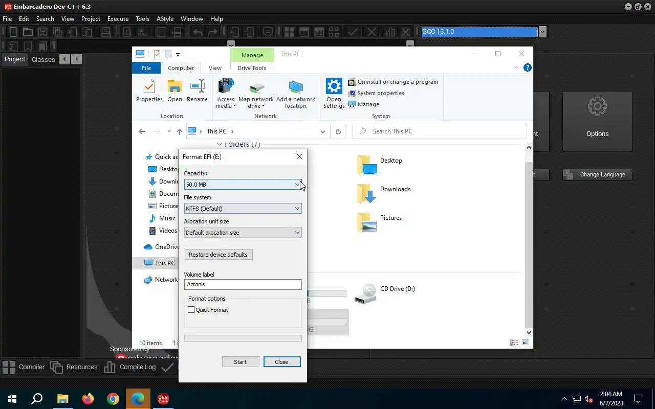
Task: Click Uninstall or change a program
Action: [x=393, y=82]
